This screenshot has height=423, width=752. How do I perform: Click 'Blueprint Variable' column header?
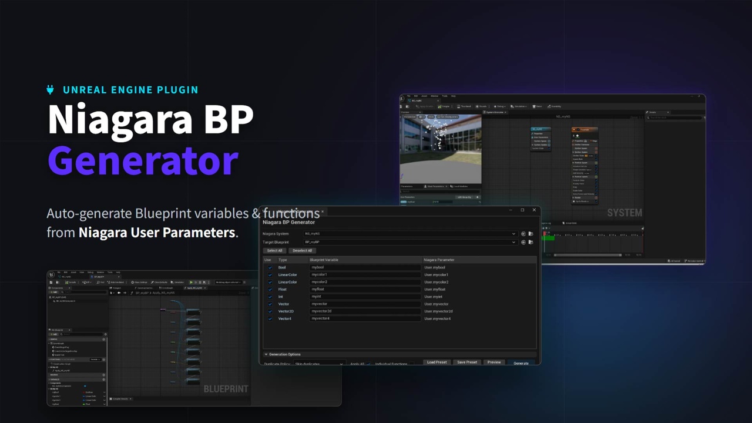tap(324, 260)
